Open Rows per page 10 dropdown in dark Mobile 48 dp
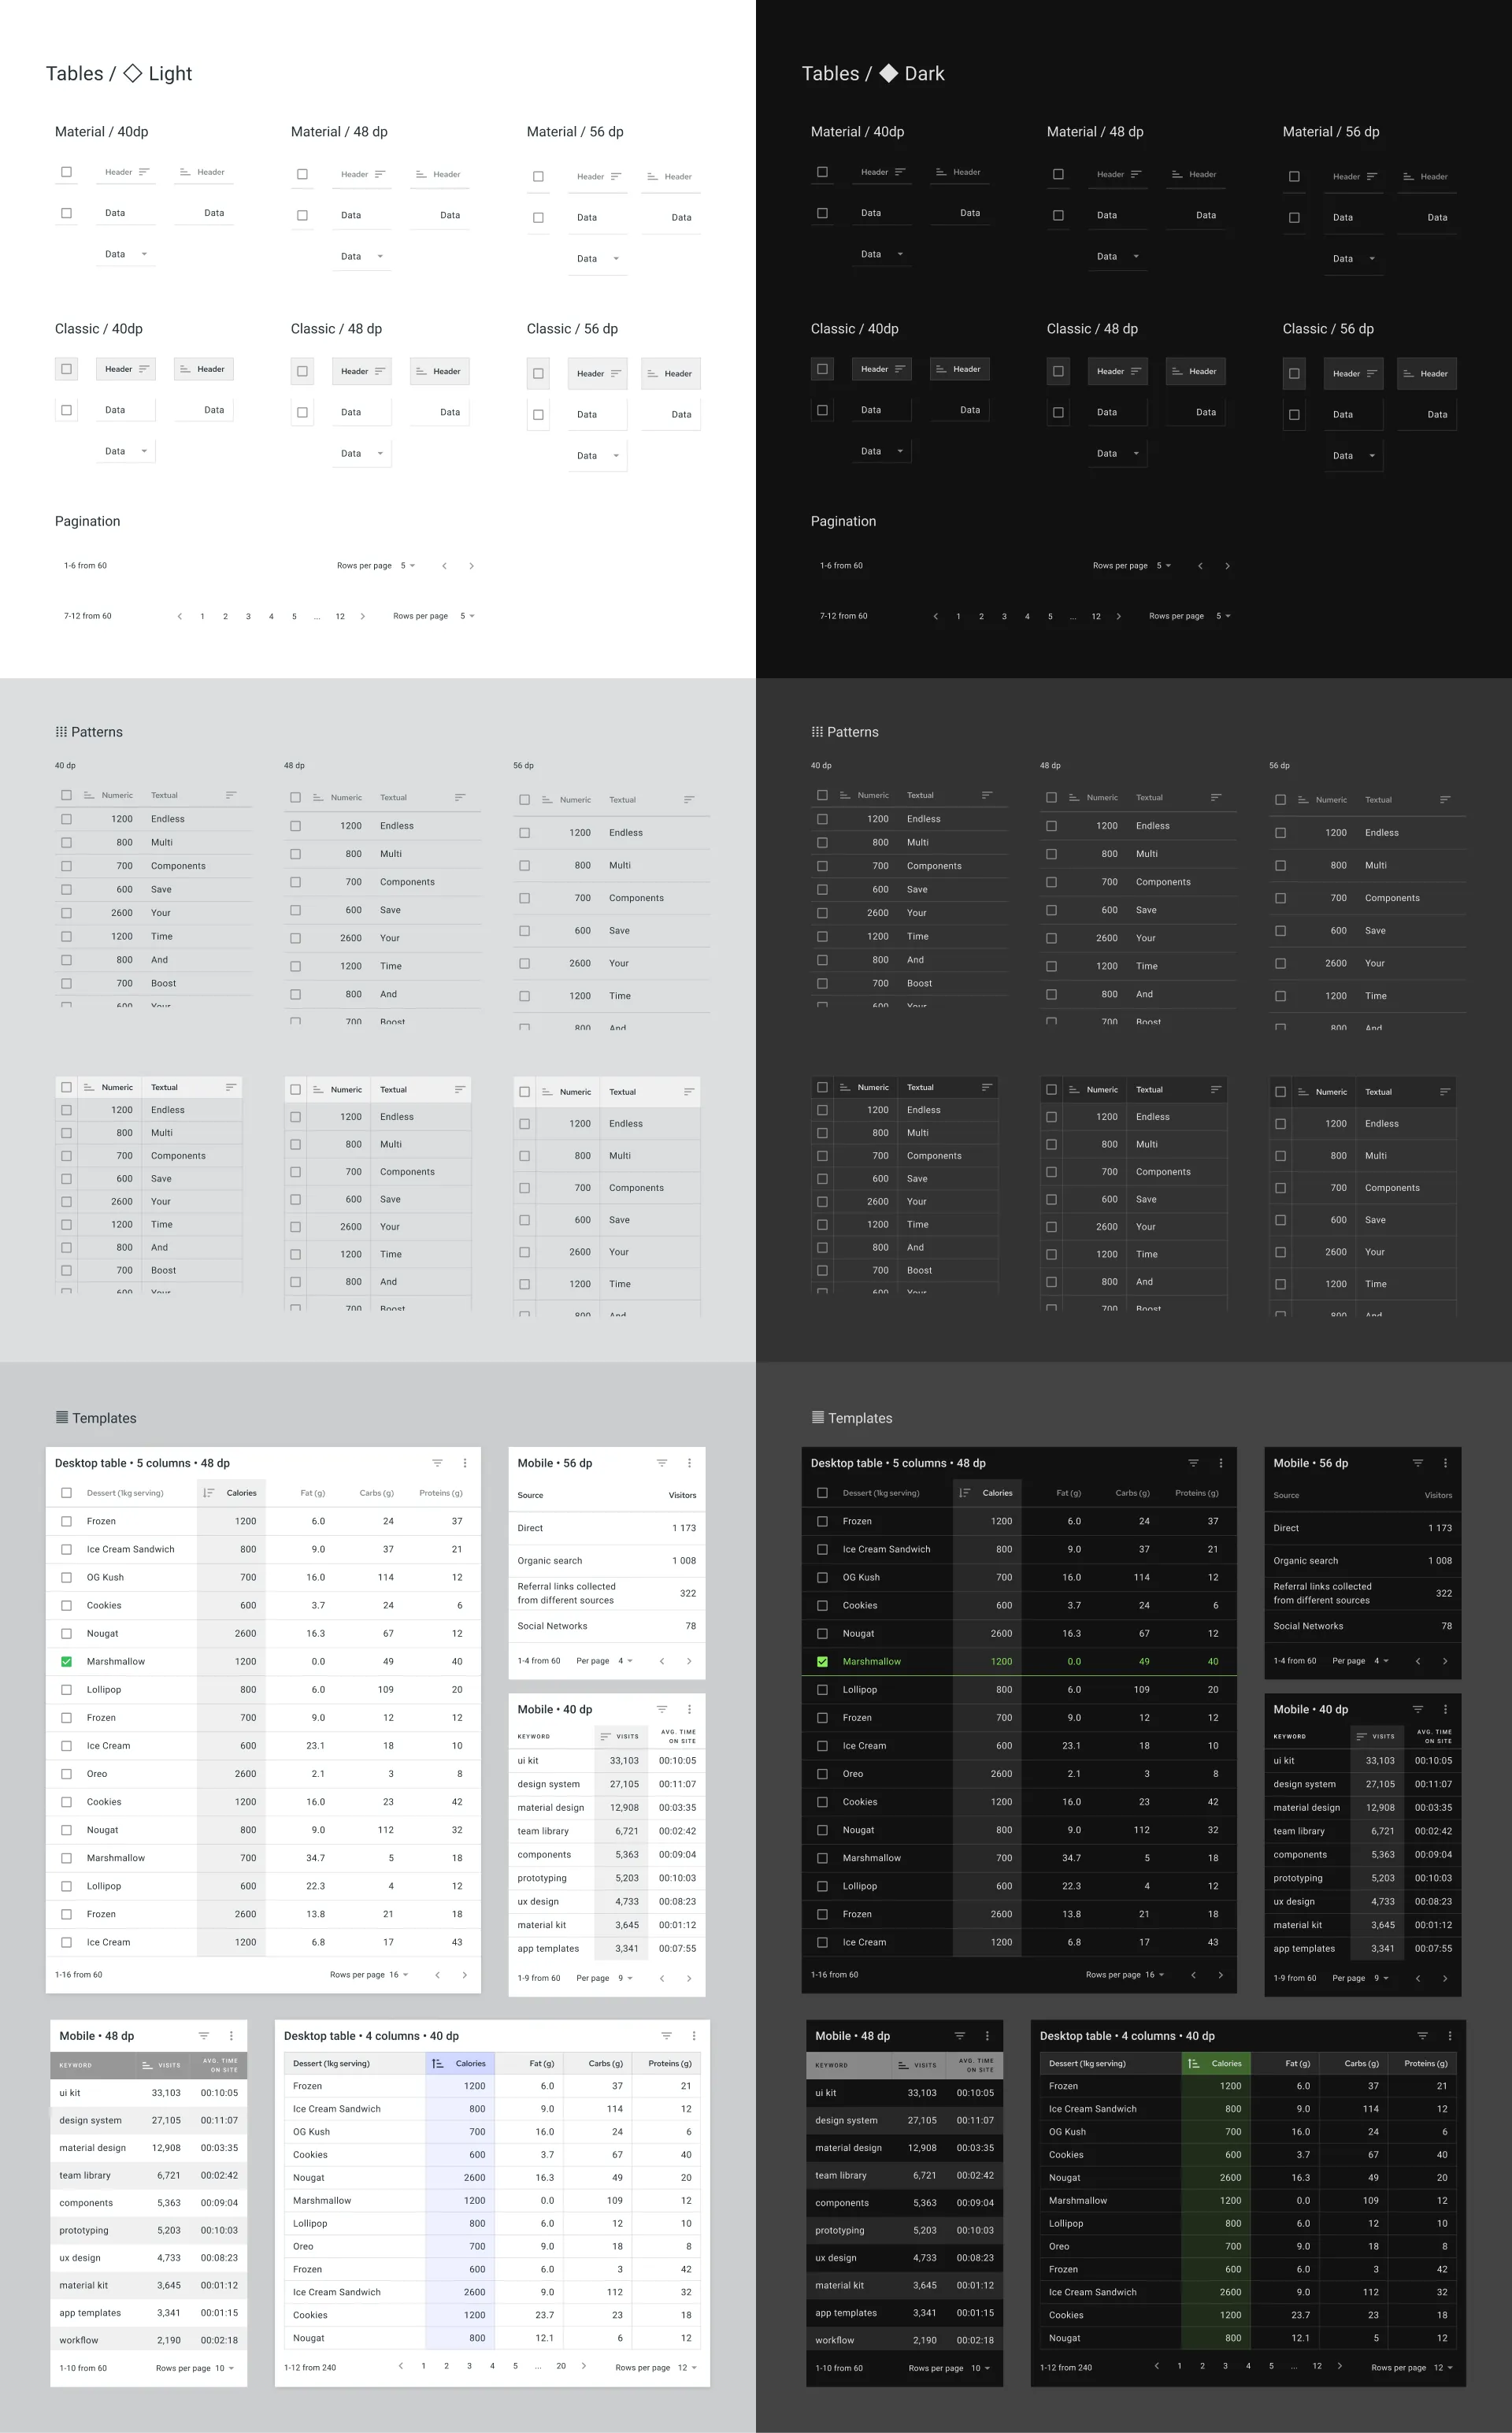 [980, 2368]
